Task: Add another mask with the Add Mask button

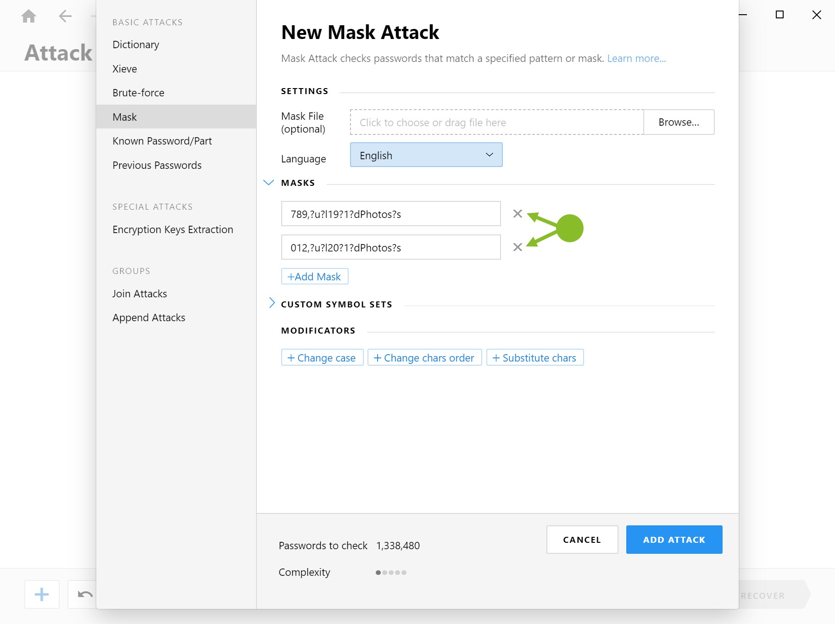Action: 314,276
